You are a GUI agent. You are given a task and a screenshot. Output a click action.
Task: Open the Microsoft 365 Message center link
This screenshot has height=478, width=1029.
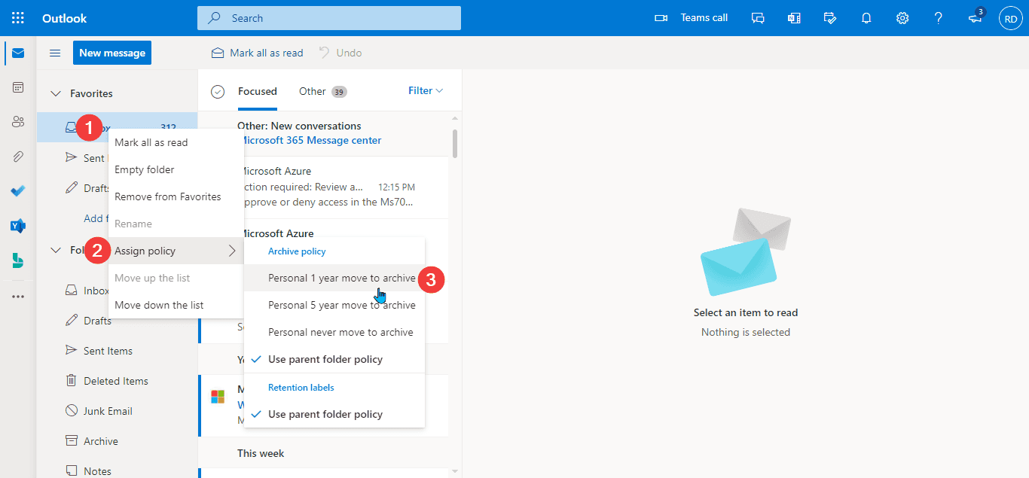310,140
